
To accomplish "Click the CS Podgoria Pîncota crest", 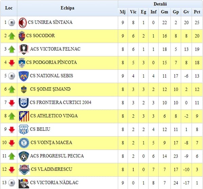I will (x=22, y=63).
